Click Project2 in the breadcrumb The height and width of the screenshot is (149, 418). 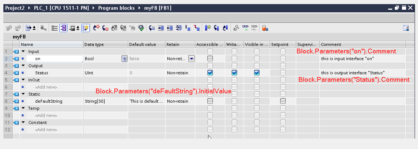(x=15, y=8)
